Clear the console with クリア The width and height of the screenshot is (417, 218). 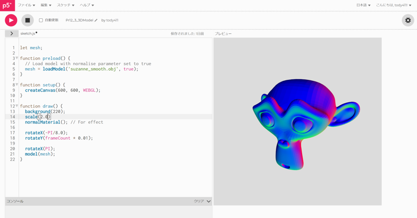(x=199, y=201)
